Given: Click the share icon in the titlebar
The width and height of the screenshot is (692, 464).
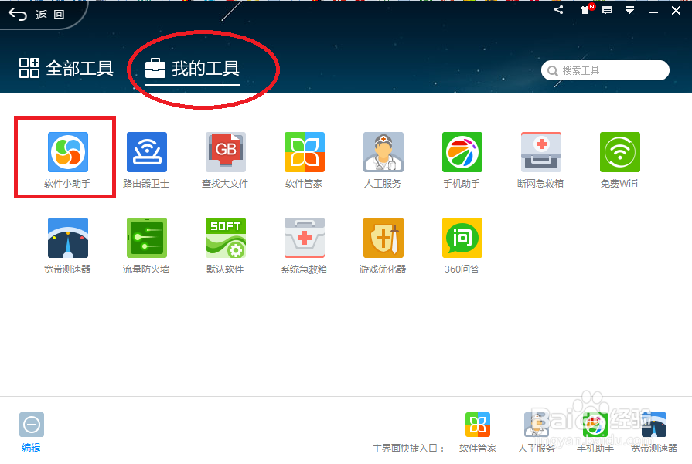Looking at the screenshot, I should 557,10.
